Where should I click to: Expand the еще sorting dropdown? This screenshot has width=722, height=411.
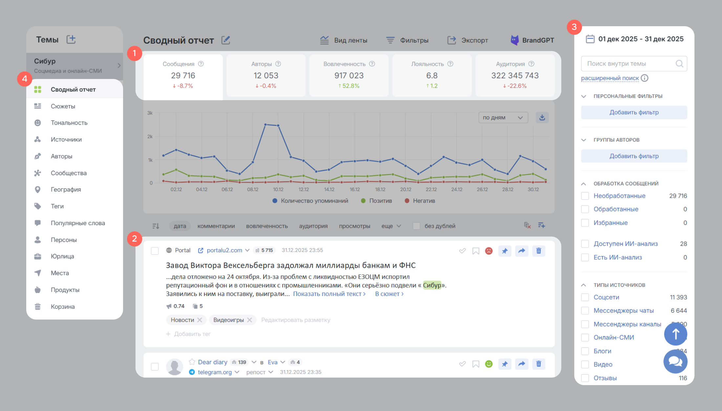point(391,225)
